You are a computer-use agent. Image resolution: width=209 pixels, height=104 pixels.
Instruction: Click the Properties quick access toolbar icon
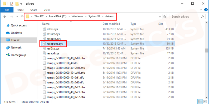click(12, 4)
